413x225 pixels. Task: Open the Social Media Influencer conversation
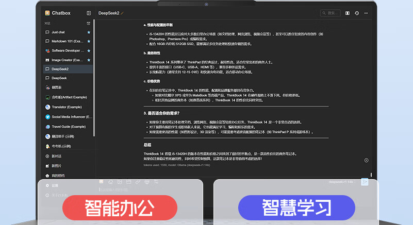68,117
